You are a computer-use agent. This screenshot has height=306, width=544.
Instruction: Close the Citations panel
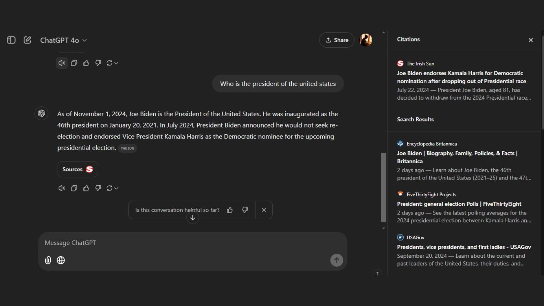(530, 40)
